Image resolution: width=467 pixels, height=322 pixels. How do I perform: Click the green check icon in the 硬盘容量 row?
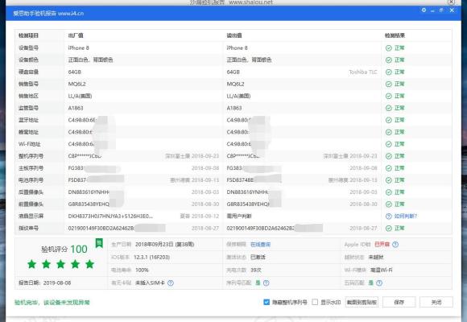coord(389,72)
